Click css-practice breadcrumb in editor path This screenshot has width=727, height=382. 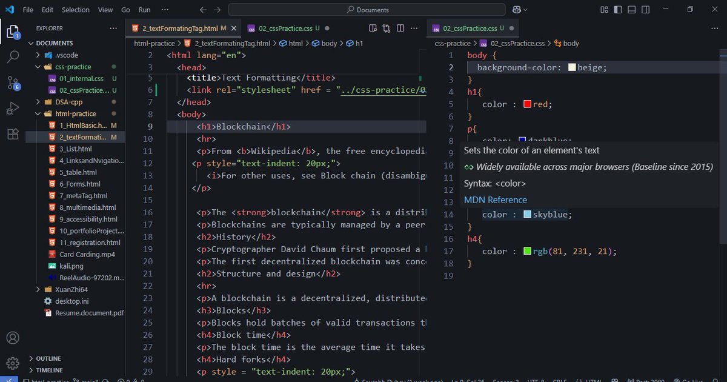pos(453,44)
